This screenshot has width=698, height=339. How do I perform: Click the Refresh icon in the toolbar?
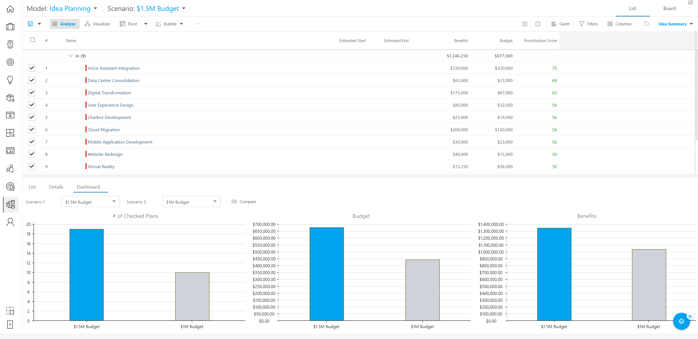pos(647,24)
